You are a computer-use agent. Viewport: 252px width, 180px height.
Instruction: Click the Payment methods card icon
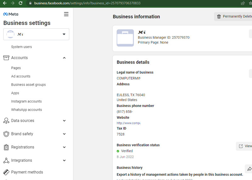pyautogui.click(x=6, y=172)
